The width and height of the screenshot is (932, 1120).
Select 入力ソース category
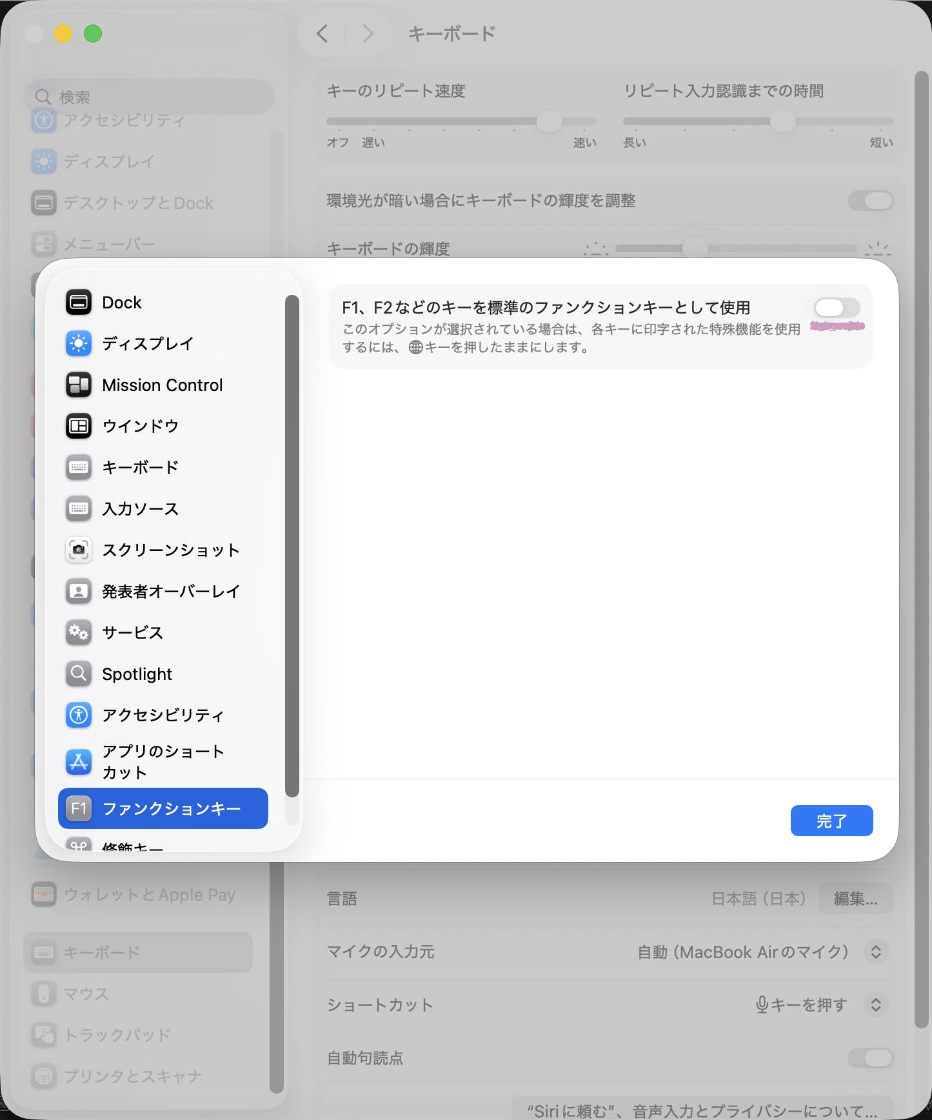click(163, 508)
